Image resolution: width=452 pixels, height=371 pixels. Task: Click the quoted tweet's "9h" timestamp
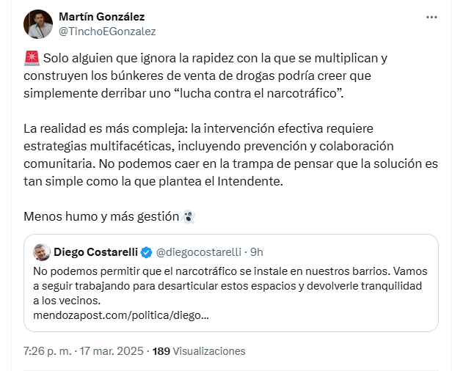[x=257, y=252]
